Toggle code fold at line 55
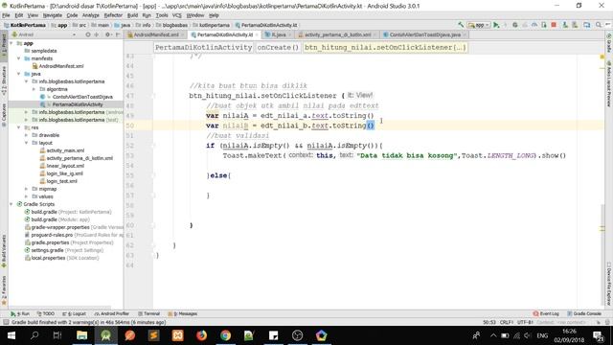Screen dimensions: 613x345 154,175
